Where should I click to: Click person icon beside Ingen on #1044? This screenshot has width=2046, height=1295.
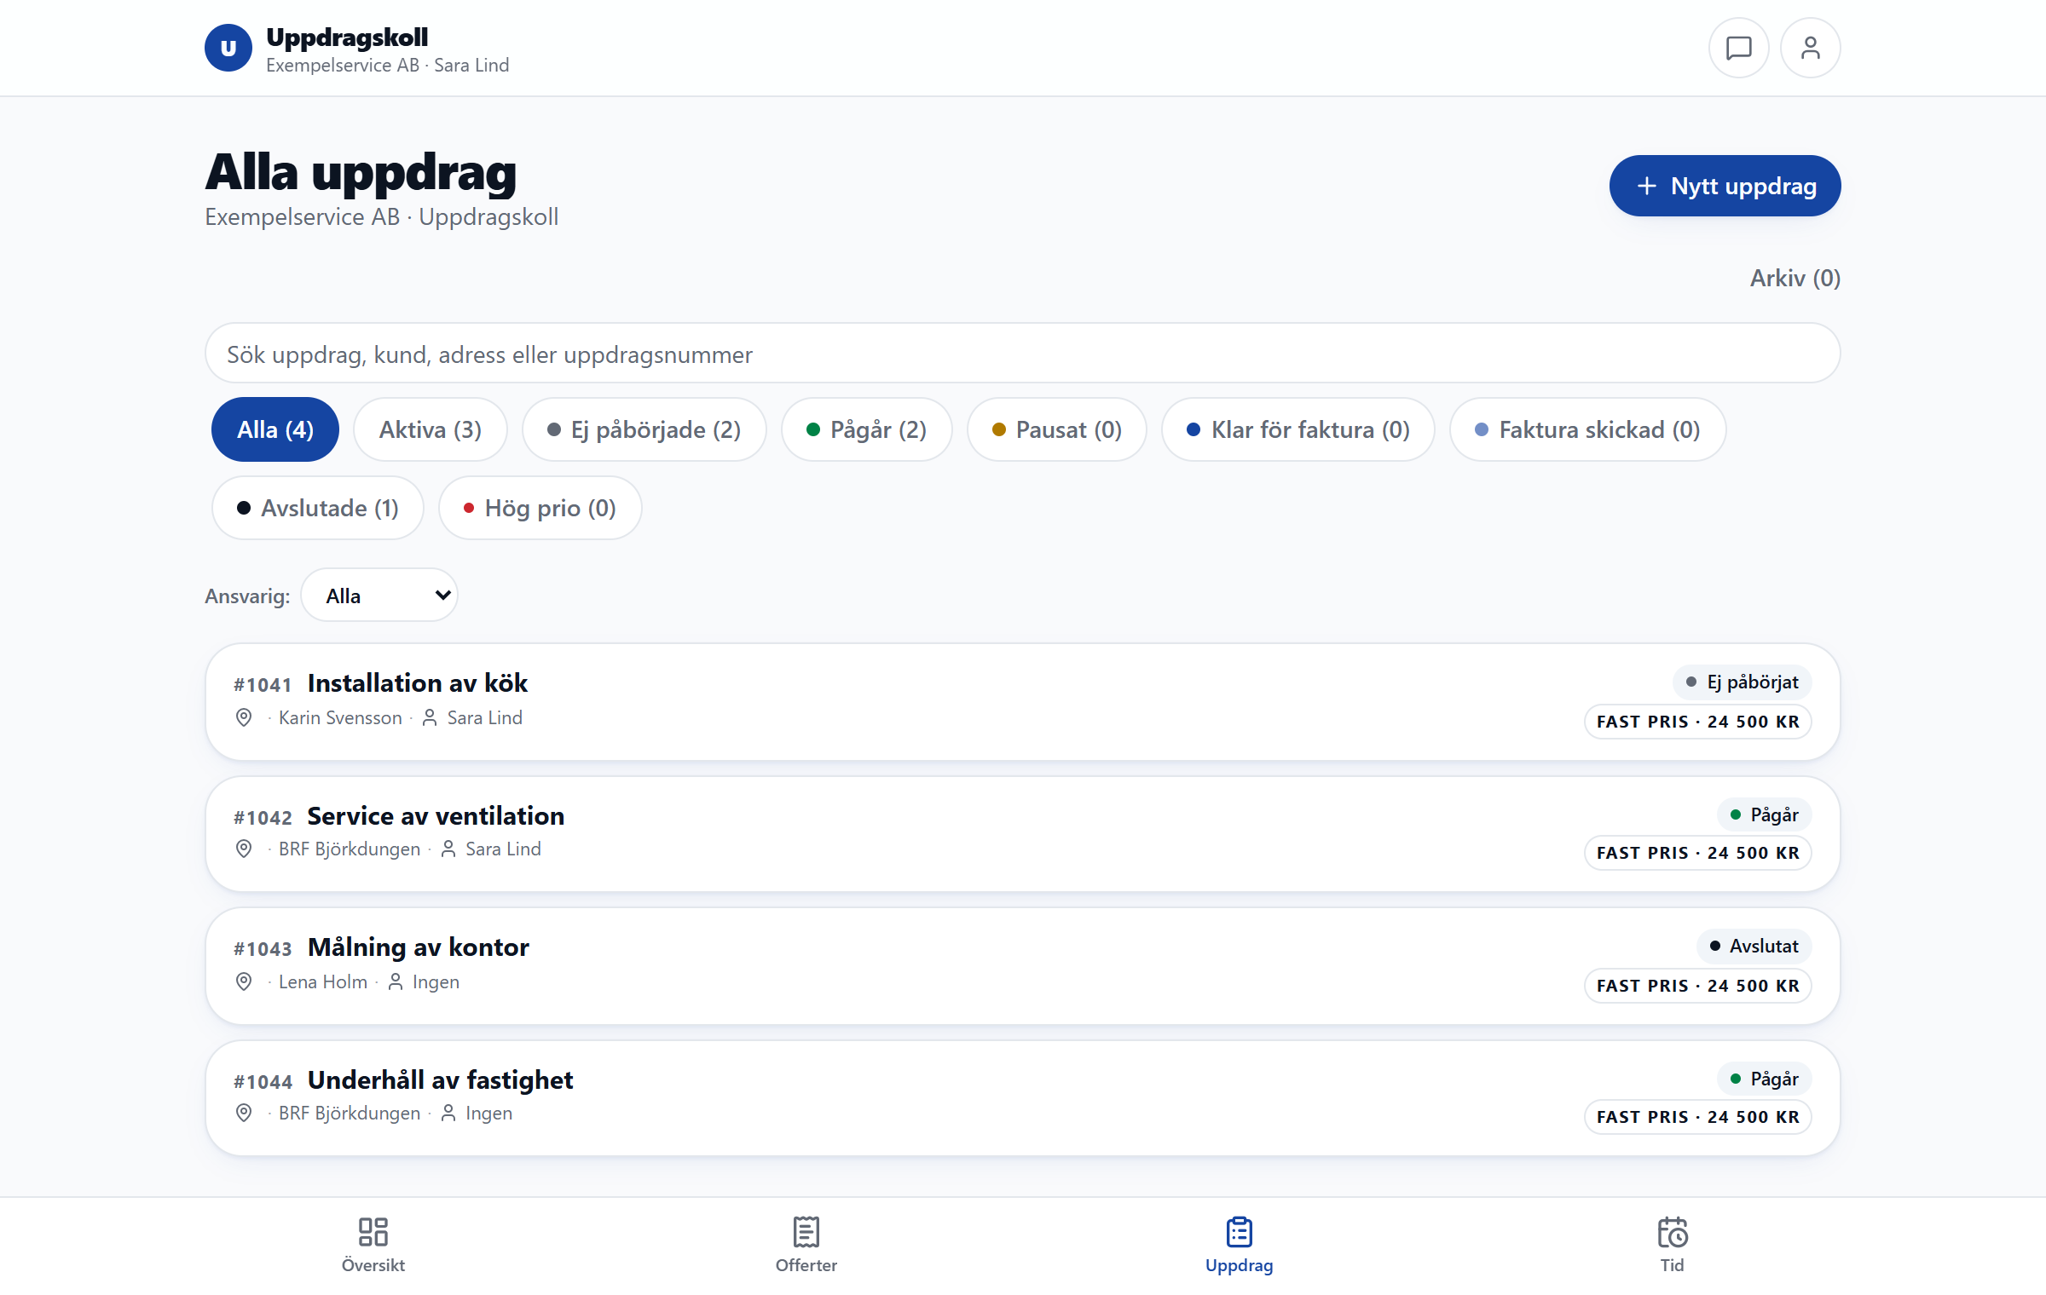(x=448, y=1113)
